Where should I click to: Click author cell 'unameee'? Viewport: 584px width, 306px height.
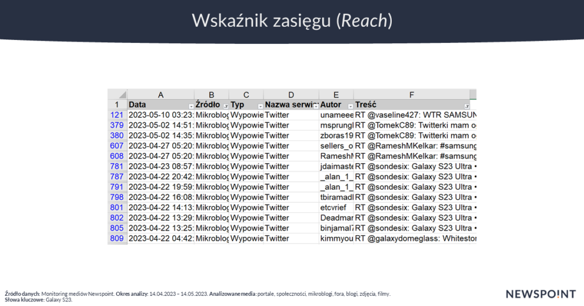click(x=336, y=115)
